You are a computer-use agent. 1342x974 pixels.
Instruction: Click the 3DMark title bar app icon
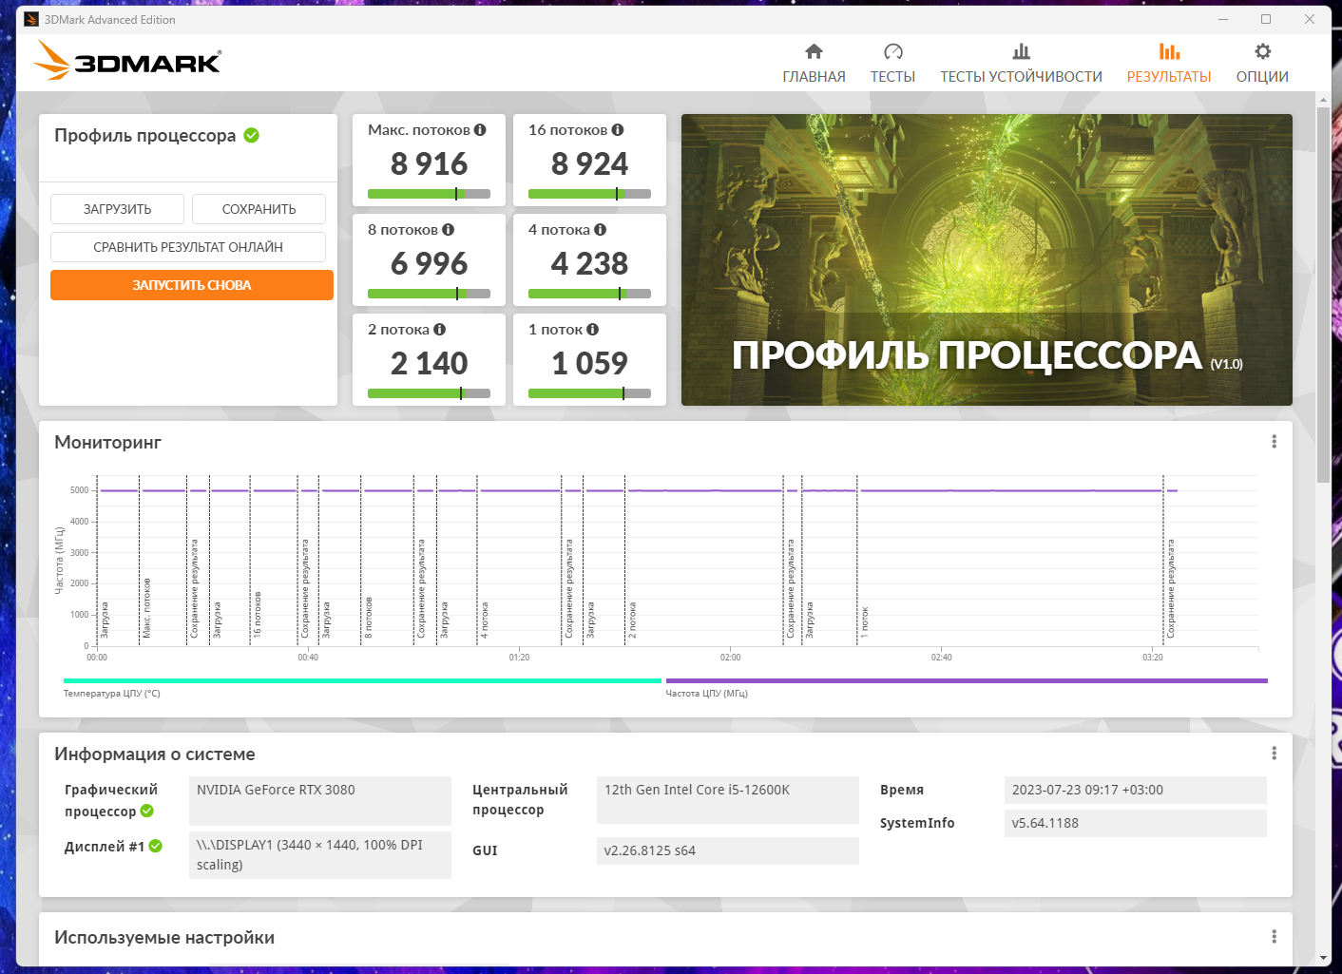pyautogui.click(x=31, y=19)
